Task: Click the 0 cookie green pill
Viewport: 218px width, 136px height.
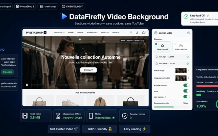Action: [7, 72]
